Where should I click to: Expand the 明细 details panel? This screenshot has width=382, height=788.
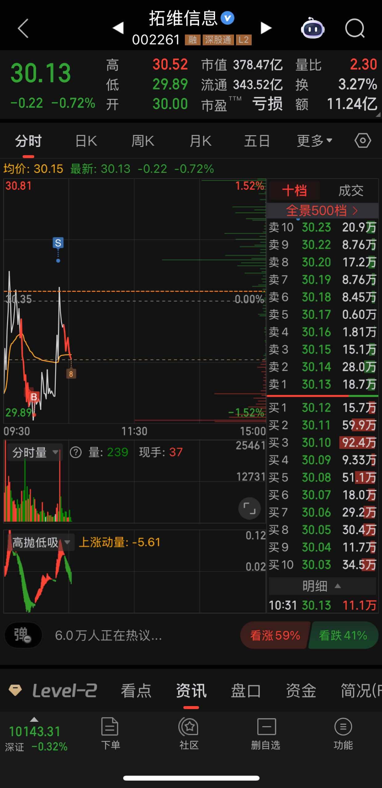click(322, 586)
